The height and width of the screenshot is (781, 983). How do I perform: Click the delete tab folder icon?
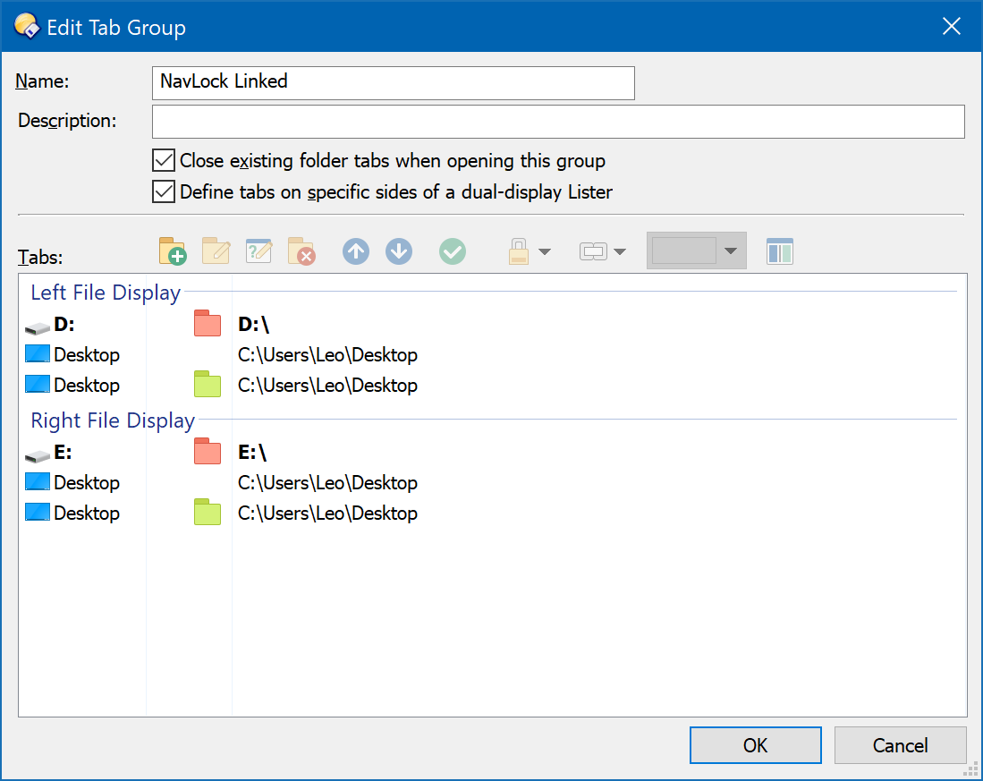point(301,251)
